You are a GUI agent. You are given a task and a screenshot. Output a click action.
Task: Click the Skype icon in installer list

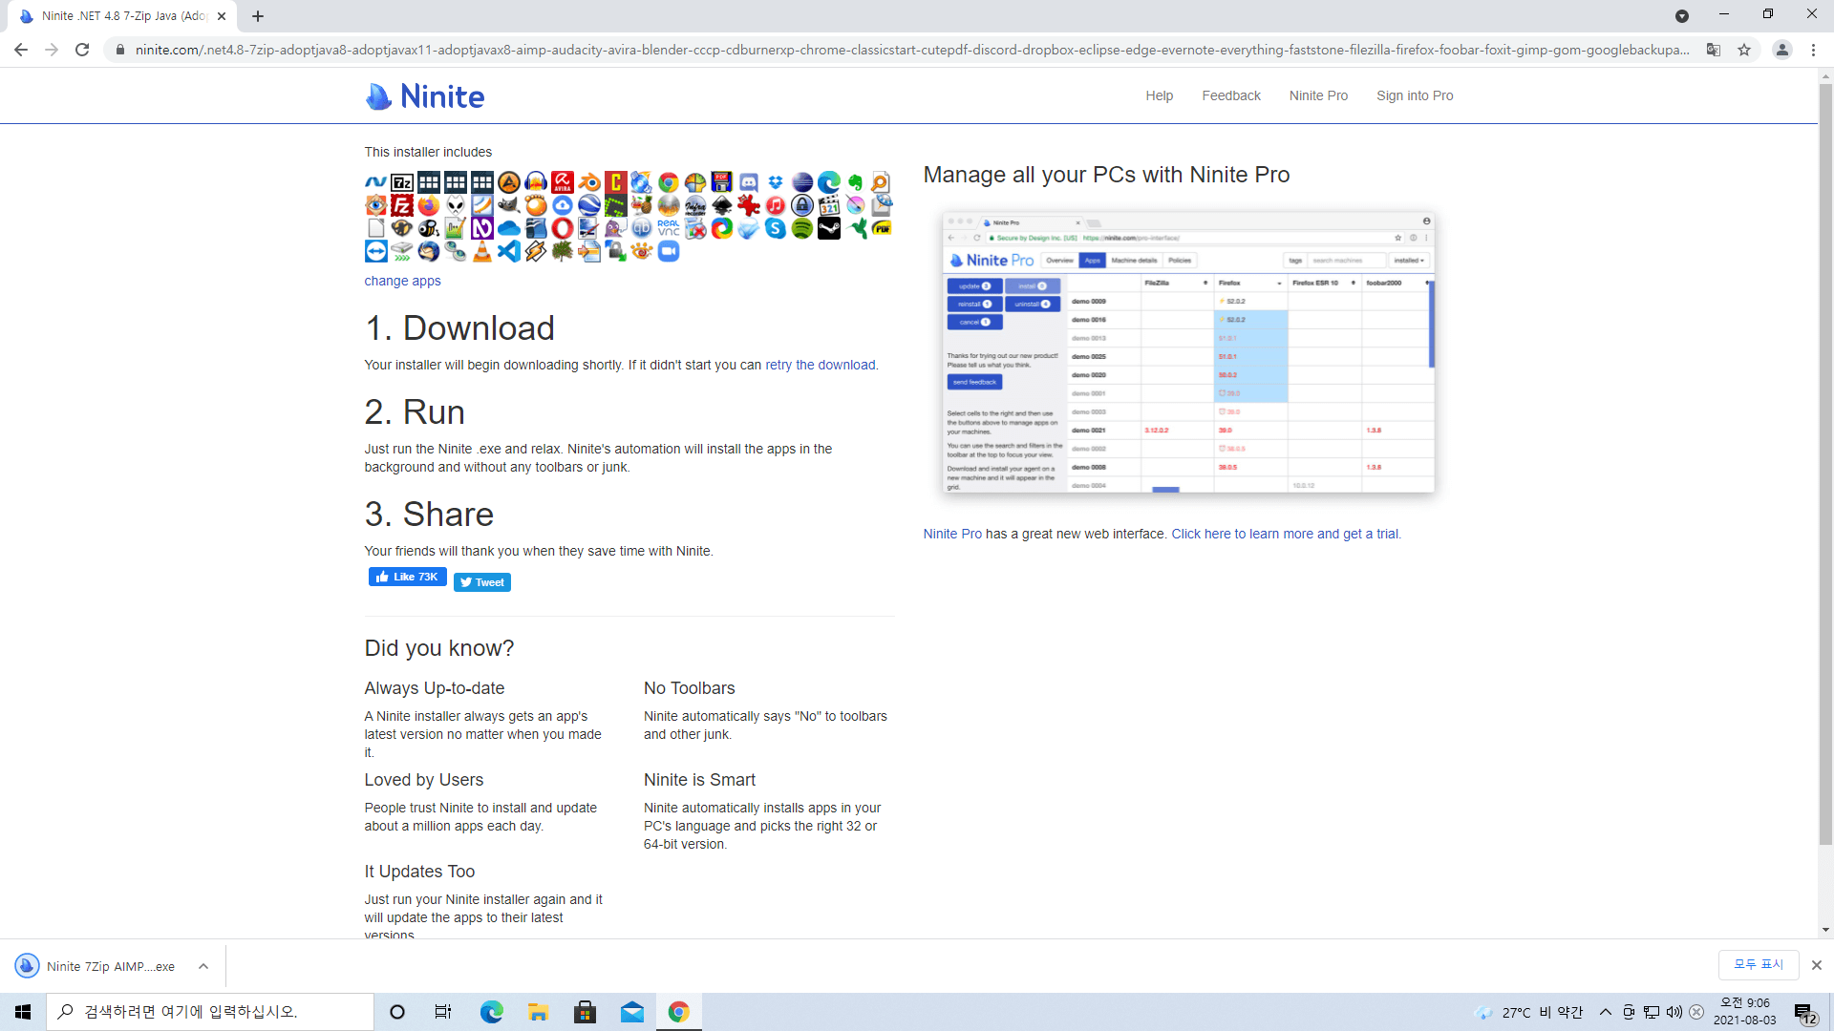[776, 228]
